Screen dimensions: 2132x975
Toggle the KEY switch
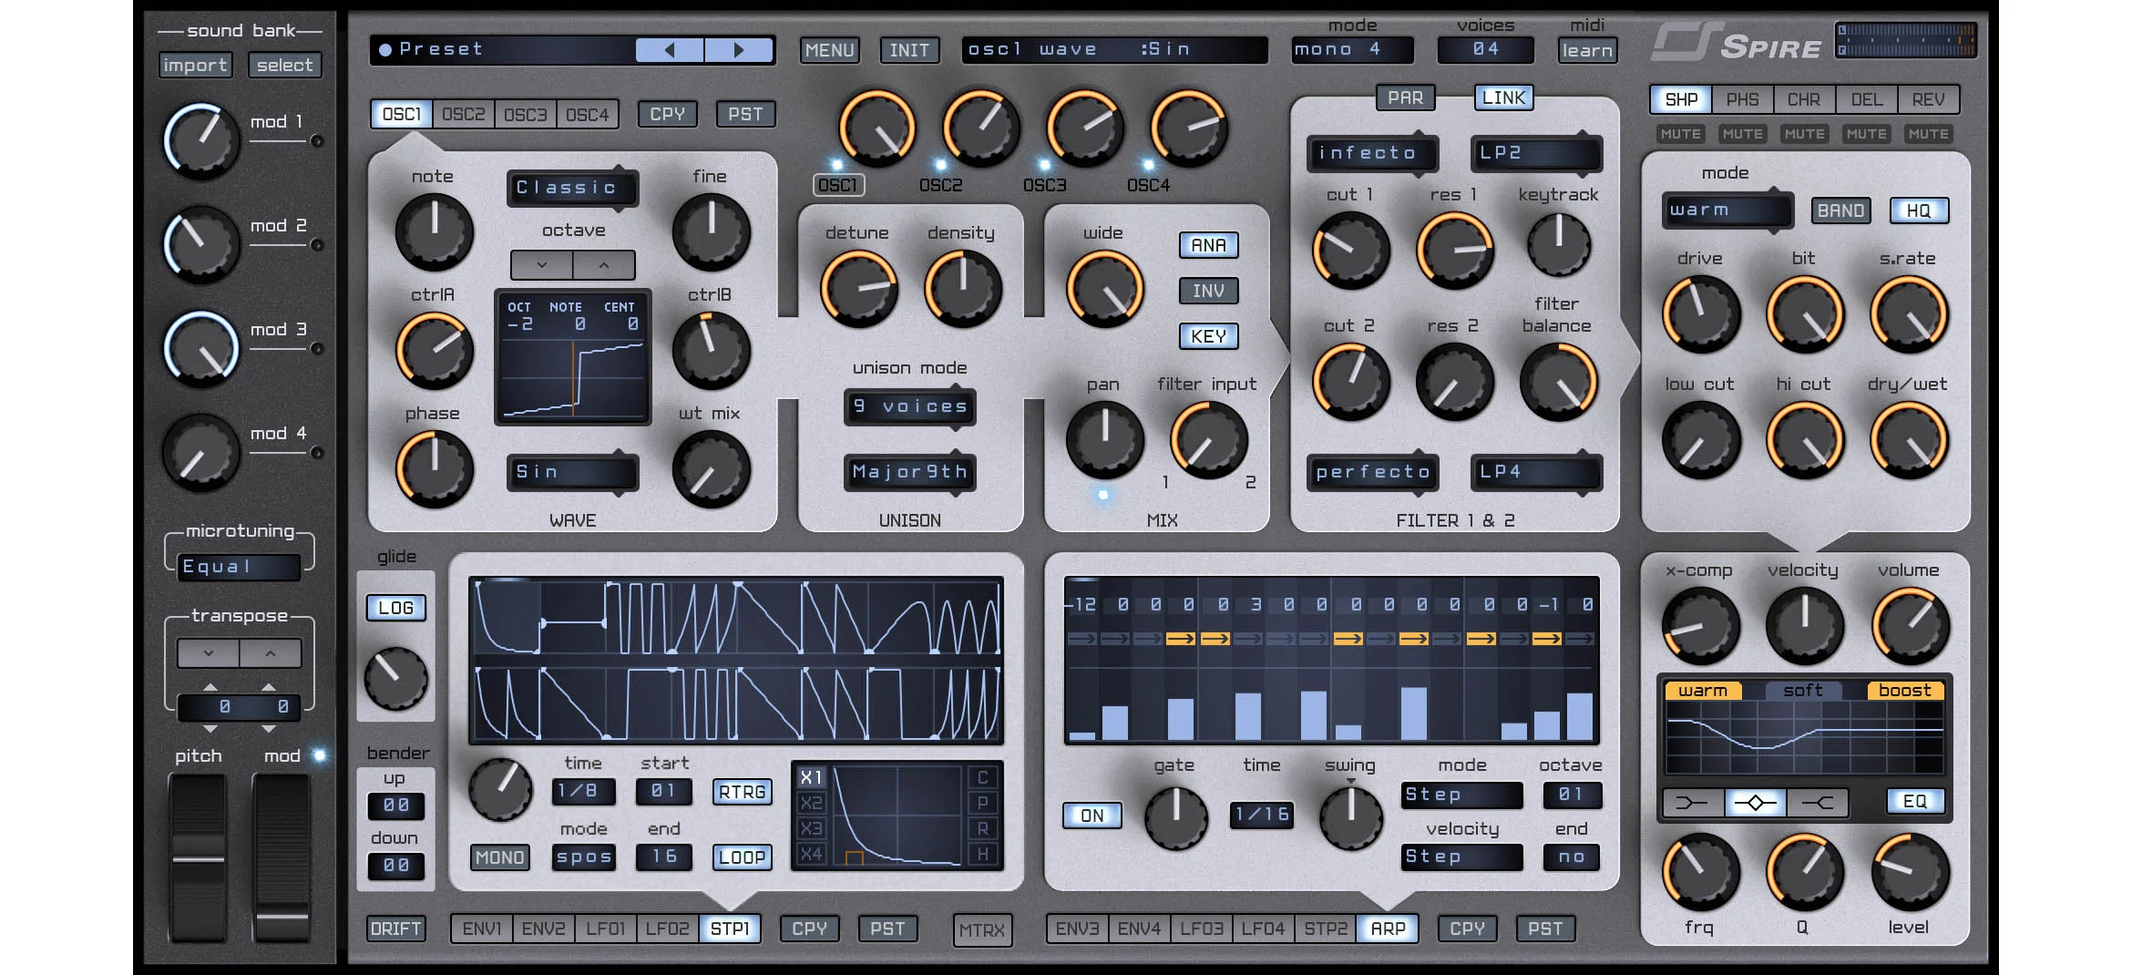tap(1208, 336)
